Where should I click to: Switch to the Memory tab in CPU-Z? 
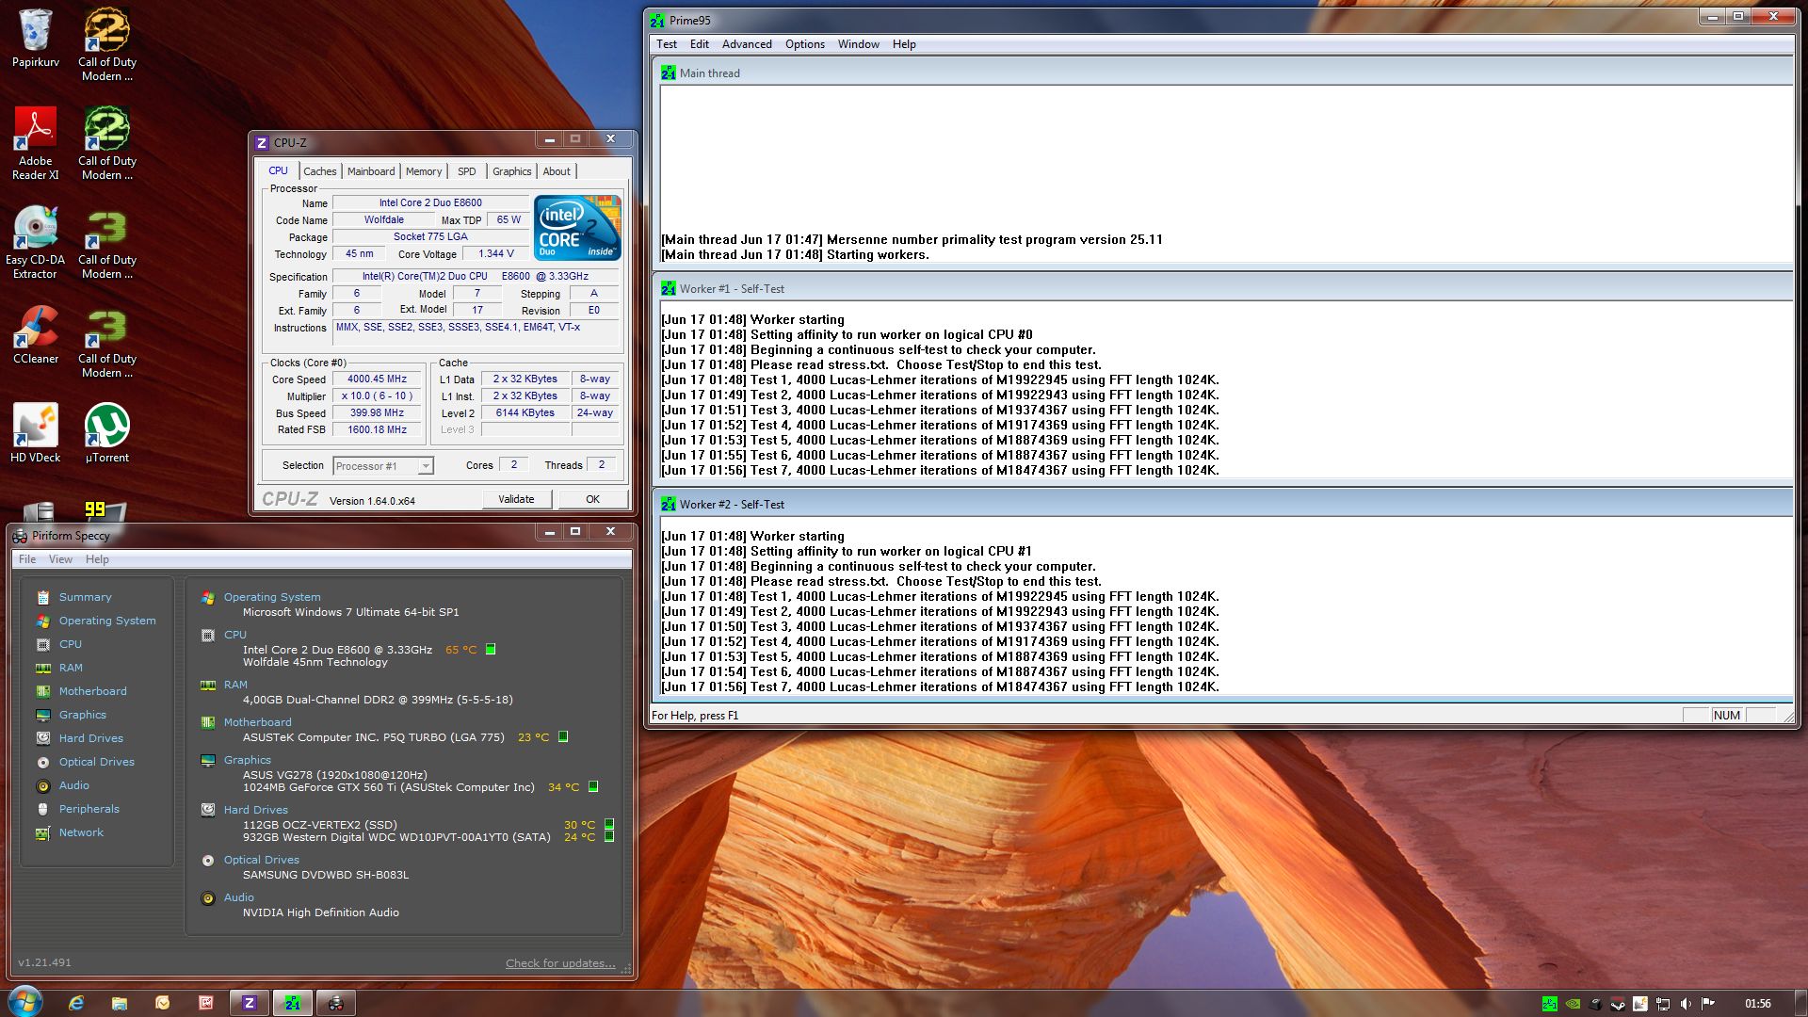[424, 171]
